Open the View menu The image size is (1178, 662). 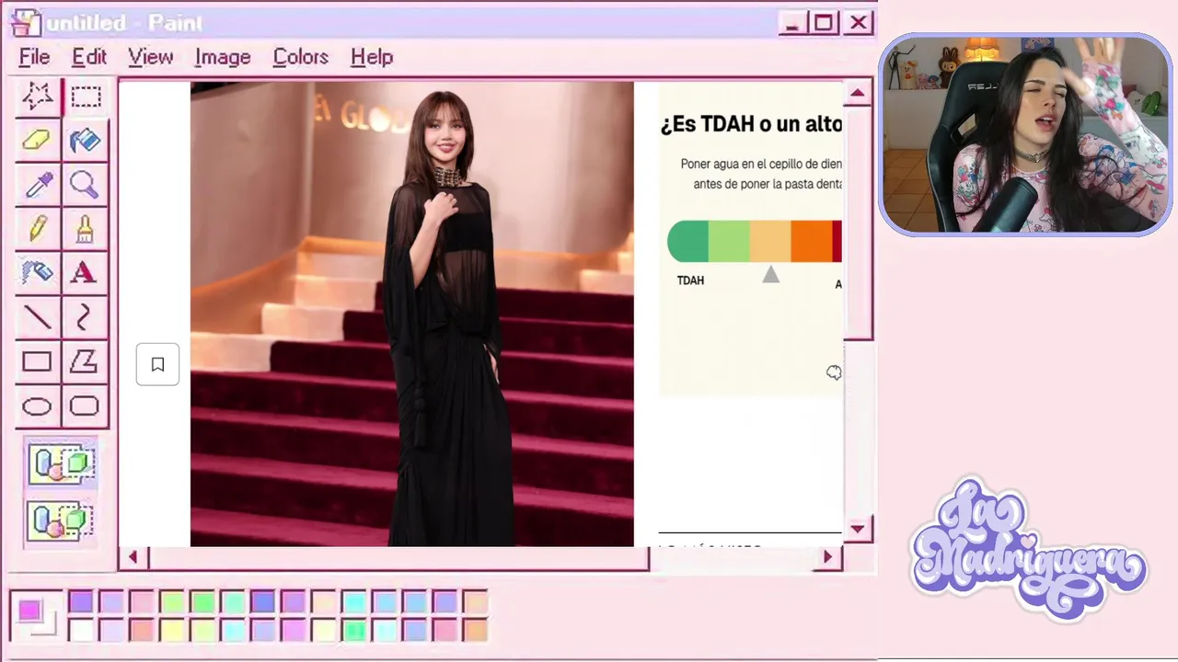pos(151,57)
